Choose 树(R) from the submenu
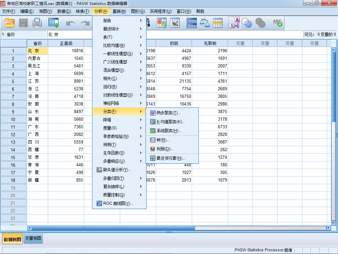Image resolution: width=338 pixels, height=254 pixels. 172,140
